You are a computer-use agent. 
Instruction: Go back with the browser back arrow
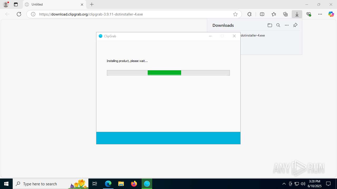coord(7,14)
